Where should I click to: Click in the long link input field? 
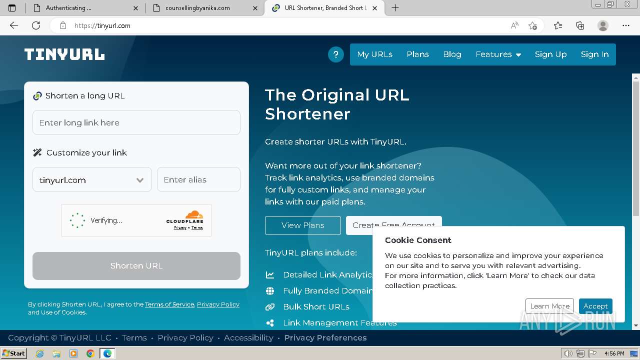click(136, 122)
